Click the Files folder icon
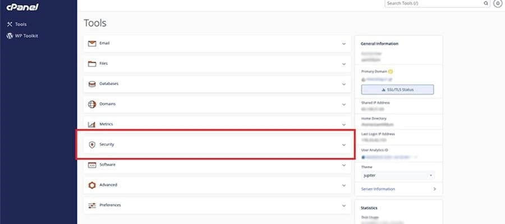Viewport: 505px width, 224px height. pyautogui.click(x=92, y=64)
